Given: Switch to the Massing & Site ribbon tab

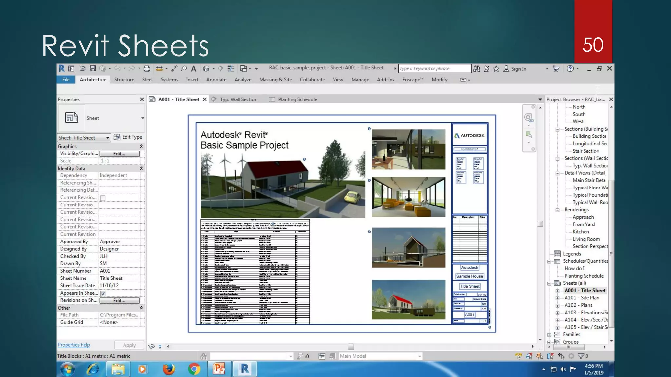Looking at the screenshot, I should tap(276, 80).
